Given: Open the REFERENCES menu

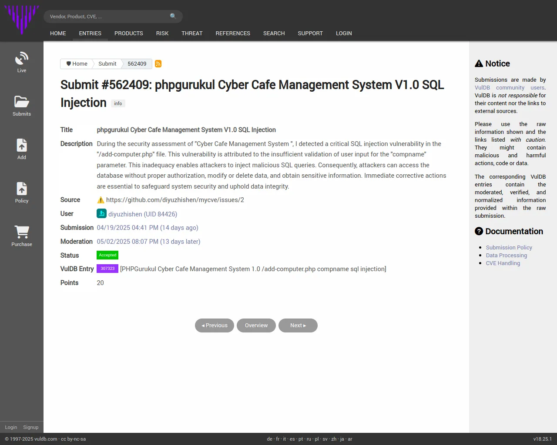Looking at the screenshot, I should click(x=233, y=33).
